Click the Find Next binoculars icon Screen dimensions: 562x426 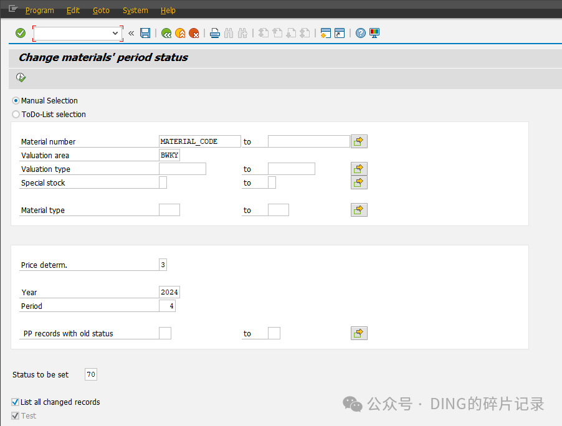coord(242,34)
